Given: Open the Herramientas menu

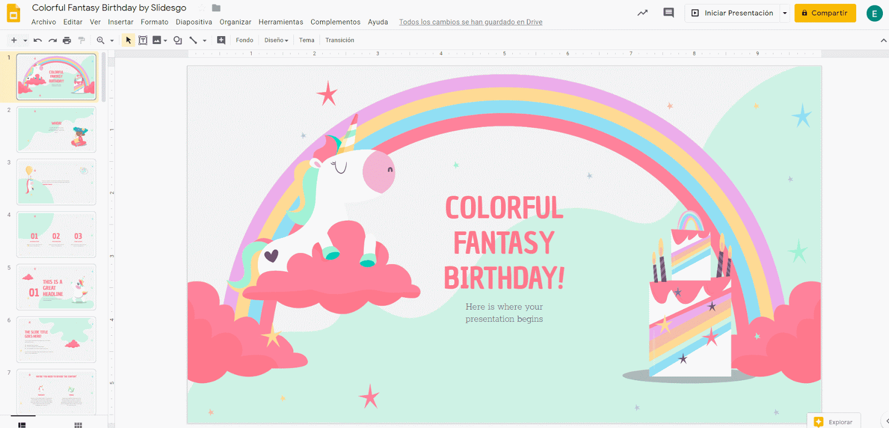Looking at the screenshot, I should (x=281, y=22).
